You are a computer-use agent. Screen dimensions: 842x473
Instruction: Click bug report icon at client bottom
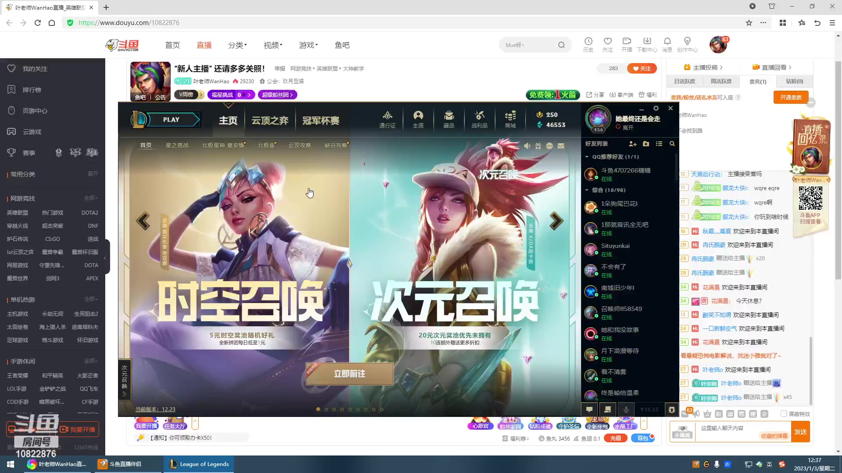pyautogui.click(x=671, y=409)
